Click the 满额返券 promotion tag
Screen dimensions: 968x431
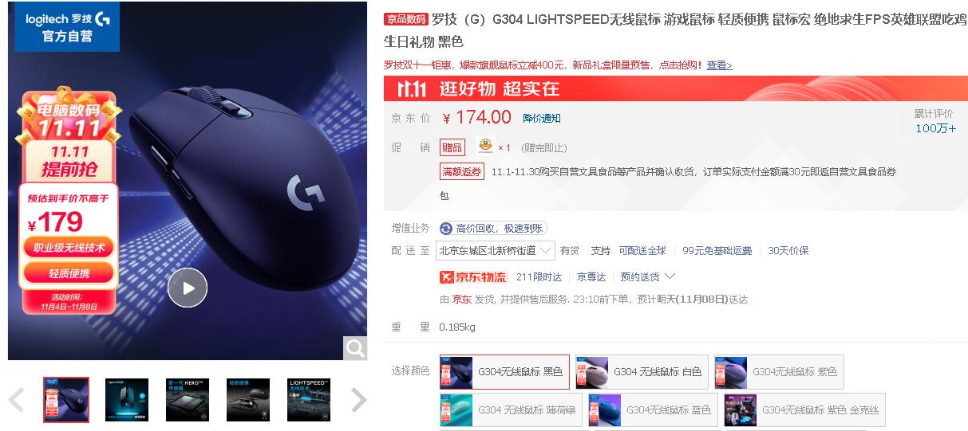pyautogui.click(x=462, y=171)
